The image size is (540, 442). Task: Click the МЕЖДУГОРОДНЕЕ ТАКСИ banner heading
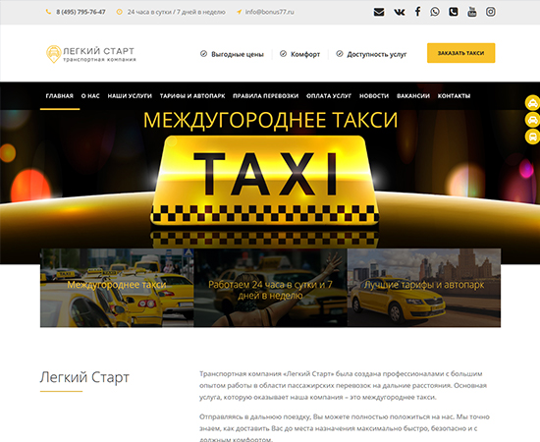point(270,120)
